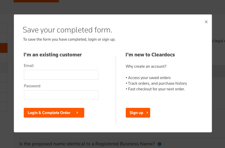Click the partially visible orange button above the dialog
The height and width of the screenshot is (148, 225).
click(36, 1)
